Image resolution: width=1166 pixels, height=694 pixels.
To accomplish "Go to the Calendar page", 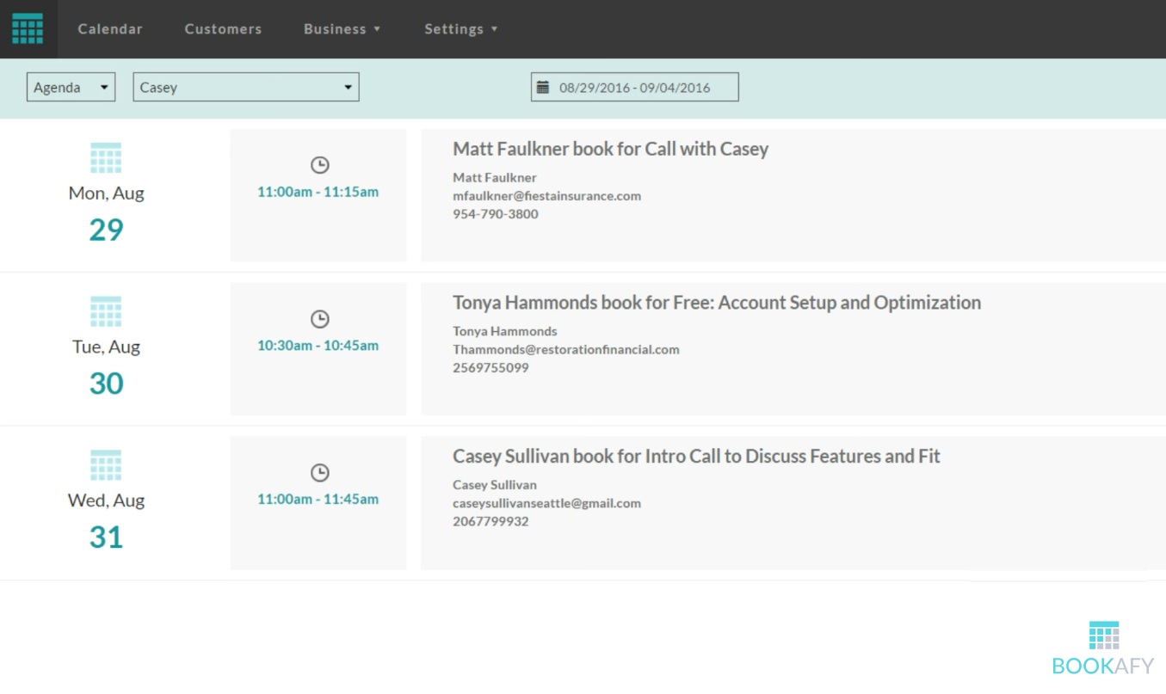I will 110,29.
